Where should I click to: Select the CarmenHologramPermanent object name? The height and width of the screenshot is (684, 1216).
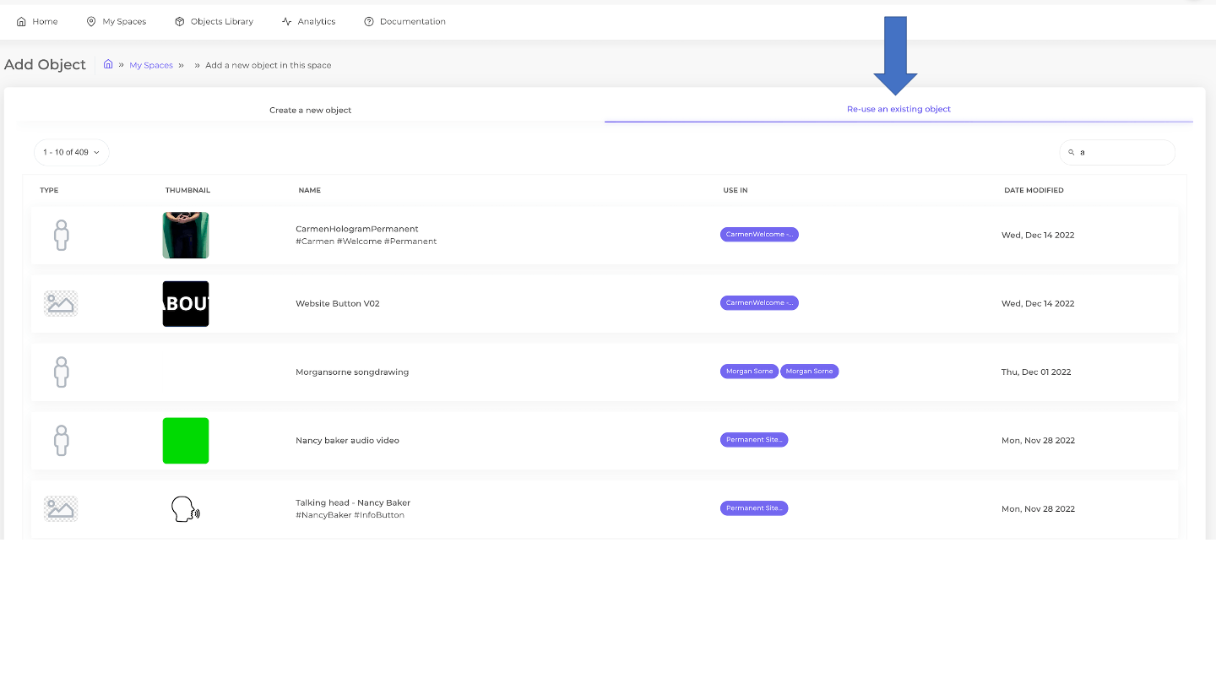click(x=357, y=229)
